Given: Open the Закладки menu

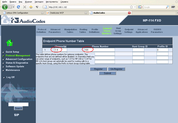Looking at the screenshot, I should click(x=39, y=2).
